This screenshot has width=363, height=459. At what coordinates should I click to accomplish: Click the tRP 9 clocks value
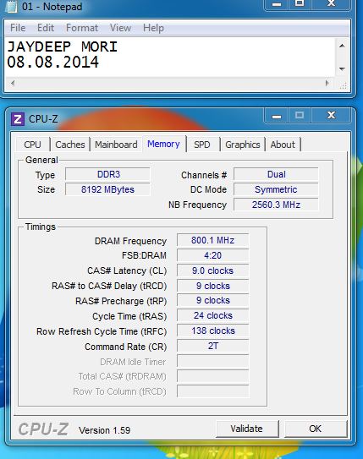[212, 300]
